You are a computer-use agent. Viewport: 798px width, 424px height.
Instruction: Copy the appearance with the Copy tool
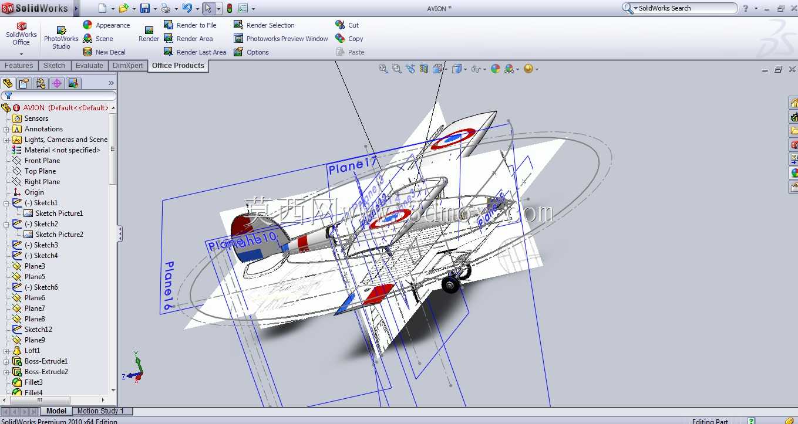(349, 39)
